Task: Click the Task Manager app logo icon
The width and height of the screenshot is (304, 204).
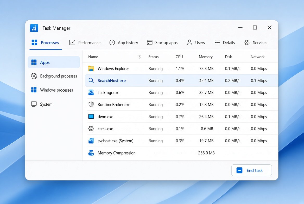Action: point(34,28)
